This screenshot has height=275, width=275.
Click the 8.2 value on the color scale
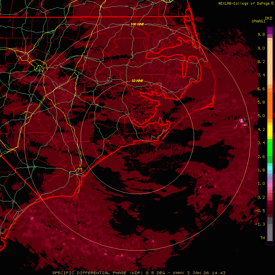pos(261,62)
